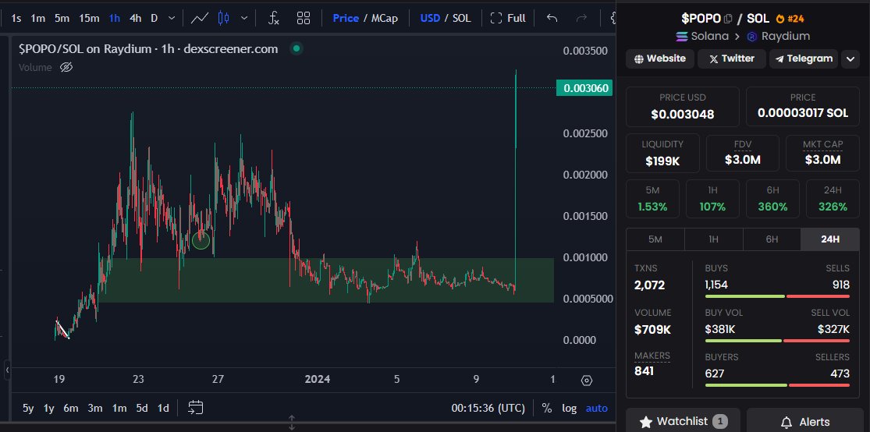Click the current price label 0.003060
Image resolution: width=870 pixels, height=432 pixels.
coord(584,88)
